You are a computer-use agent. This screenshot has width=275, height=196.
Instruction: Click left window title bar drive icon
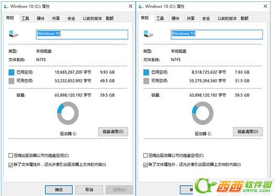point(6,6)
